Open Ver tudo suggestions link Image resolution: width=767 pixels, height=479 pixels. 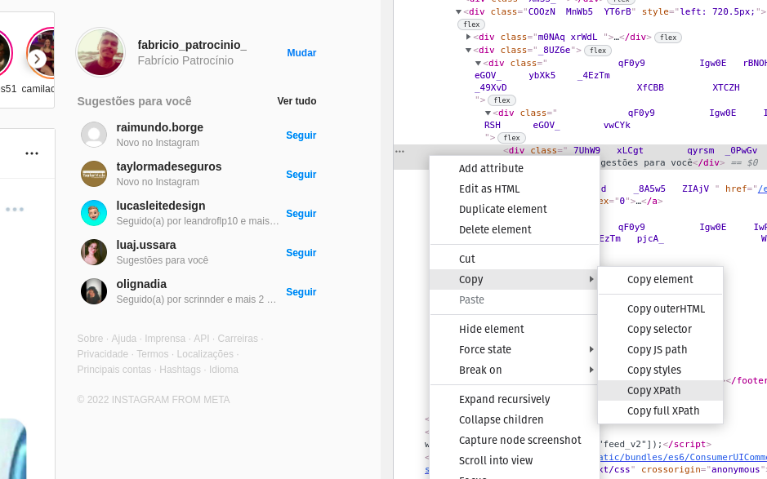[297, 101]
